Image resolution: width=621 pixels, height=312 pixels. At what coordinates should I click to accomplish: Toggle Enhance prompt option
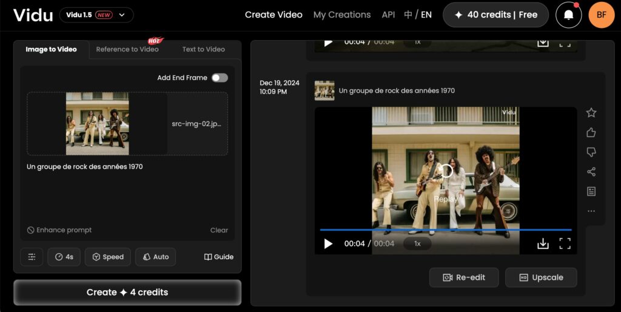(x=59, y=230)
